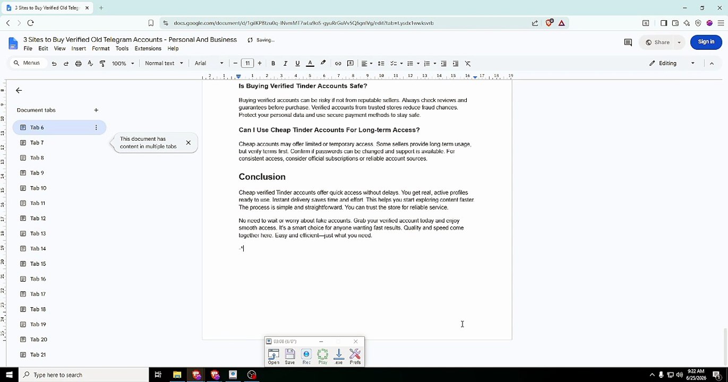The width and height of the screenshot is (728, 382).
Task: Open the Editing mode dropdown
Action: pos(672,63)
